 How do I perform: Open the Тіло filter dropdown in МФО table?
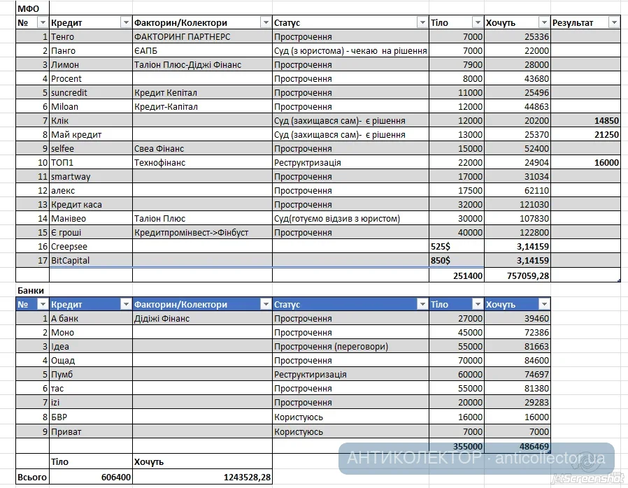click(478, 22)
